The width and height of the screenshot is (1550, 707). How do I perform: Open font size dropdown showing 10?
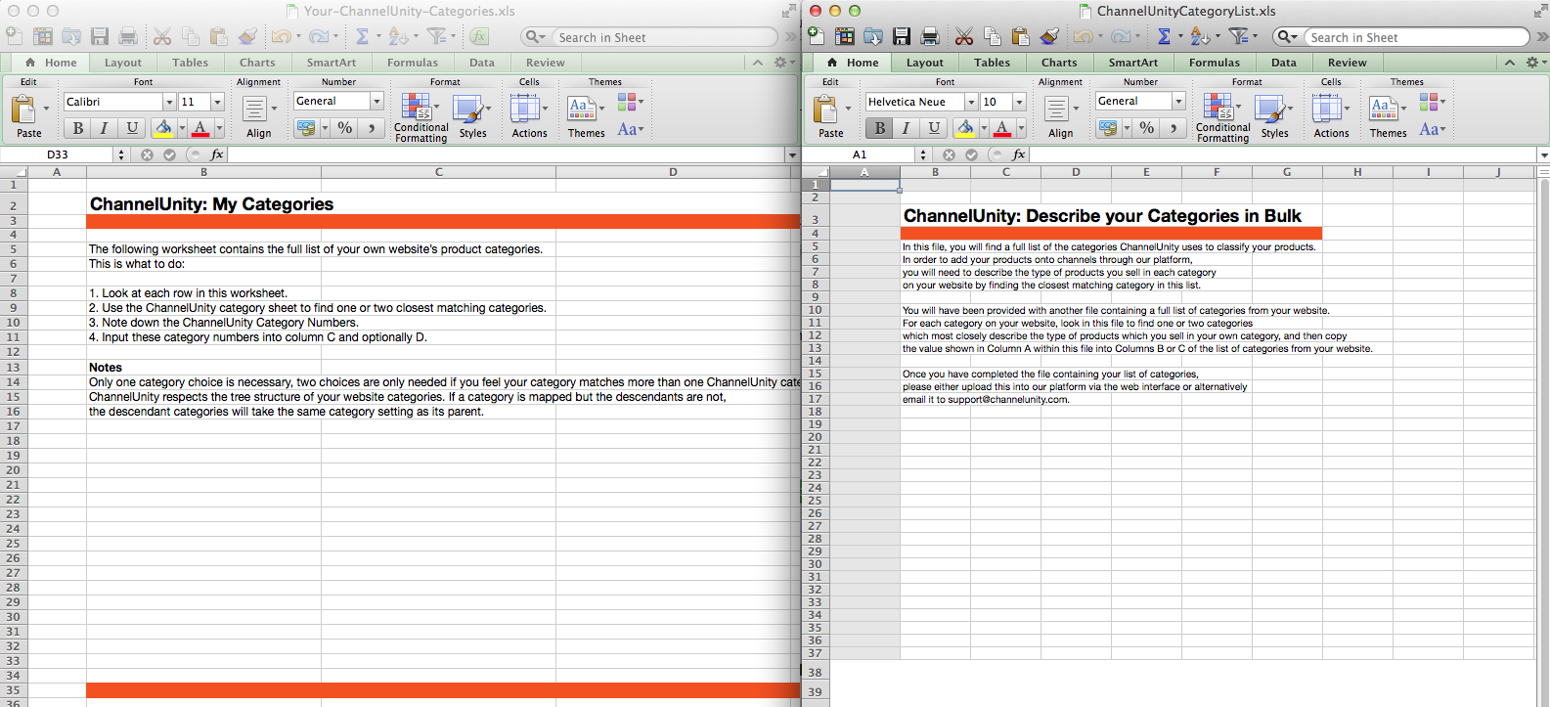point(1019,102)
